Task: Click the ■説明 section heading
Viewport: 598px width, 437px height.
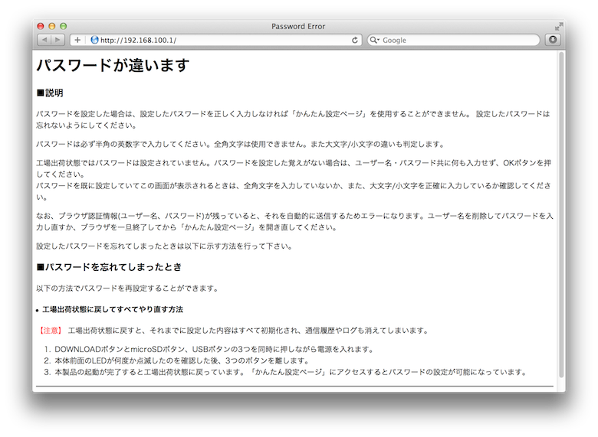Action: (x=50, y=93)
